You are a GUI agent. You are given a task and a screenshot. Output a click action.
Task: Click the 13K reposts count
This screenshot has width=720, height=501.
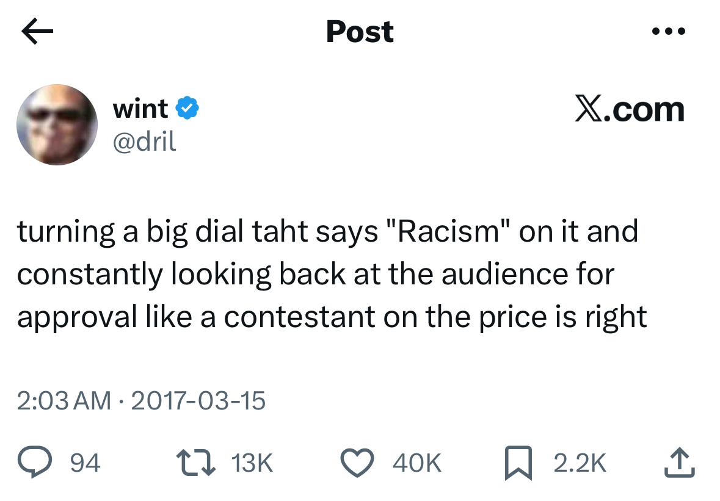pyautogui.click(x=252, y=464)
